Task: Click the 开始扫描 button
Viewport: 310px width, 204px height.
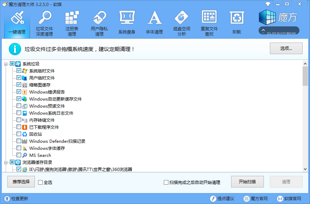Action: point(247,182)
